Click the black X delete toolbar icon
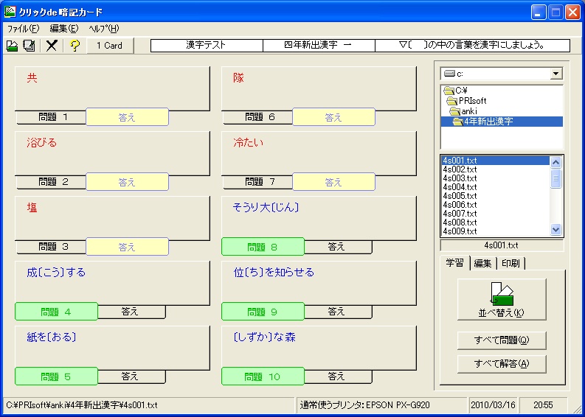This screenshot has width=585, height=417. 52,46
